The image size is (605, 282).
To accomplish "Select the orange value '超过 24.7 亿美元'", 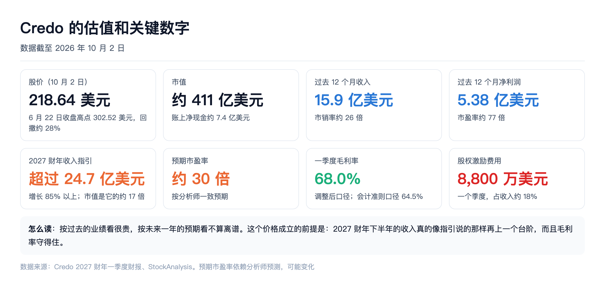I will point(87,179).
